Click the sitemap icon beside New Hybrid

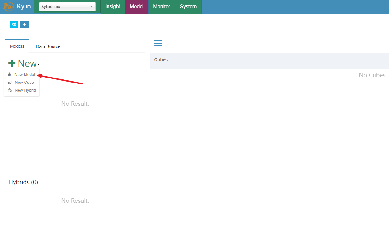9,90
